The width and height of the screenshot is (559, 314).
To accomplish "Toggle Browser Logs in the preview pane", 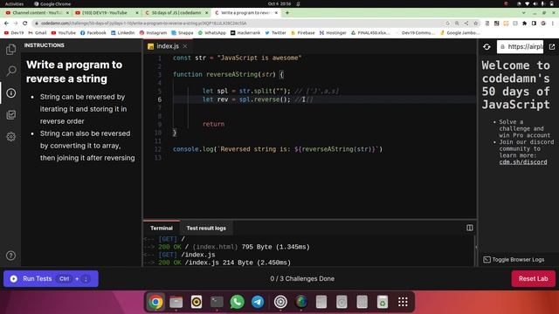I will pos(514,260).
